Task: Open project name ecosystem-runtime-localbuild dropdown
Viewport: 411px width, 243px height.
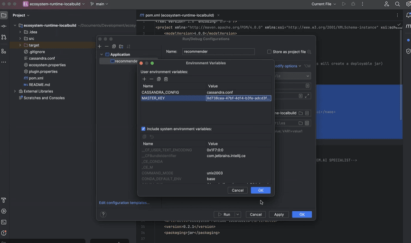Action: coord(54,4)
